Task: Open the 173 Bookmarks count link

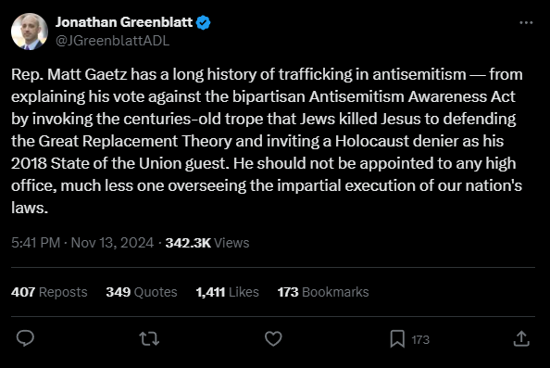Action: tap(323, 292)
